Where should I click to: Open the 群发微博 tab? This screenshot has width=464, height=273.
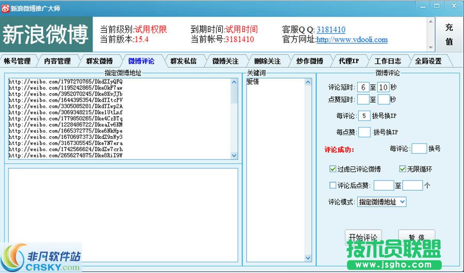100,61
